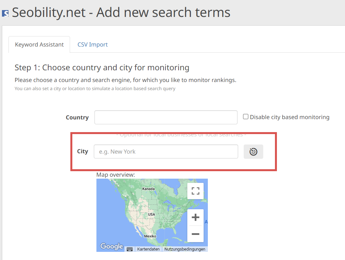345x260 pixels.
Task: Toggle fullscreen view of the map
Action: [x=195, y=191]
